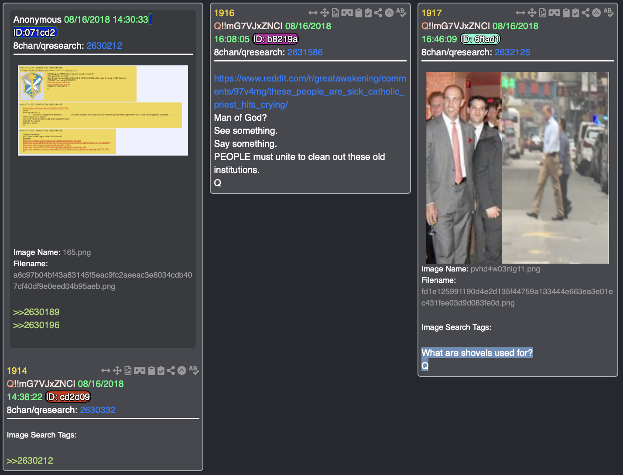Open the photo thumbnail in post 1917
Image resolution: width=623 pixels, height=475 pixels.
517,168
